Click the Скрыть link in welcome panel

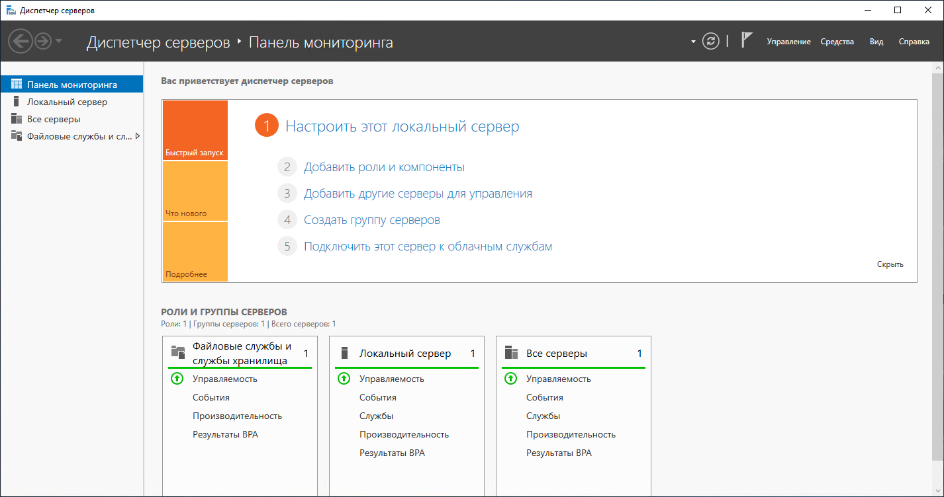click(890, 264)
